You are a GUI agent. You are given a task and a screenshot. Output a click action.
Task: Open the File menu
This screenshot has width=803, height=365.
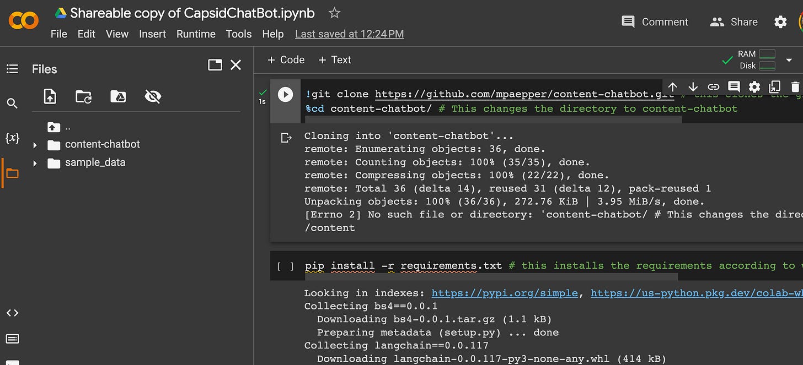pyautogui.click(x=58, y=34)
